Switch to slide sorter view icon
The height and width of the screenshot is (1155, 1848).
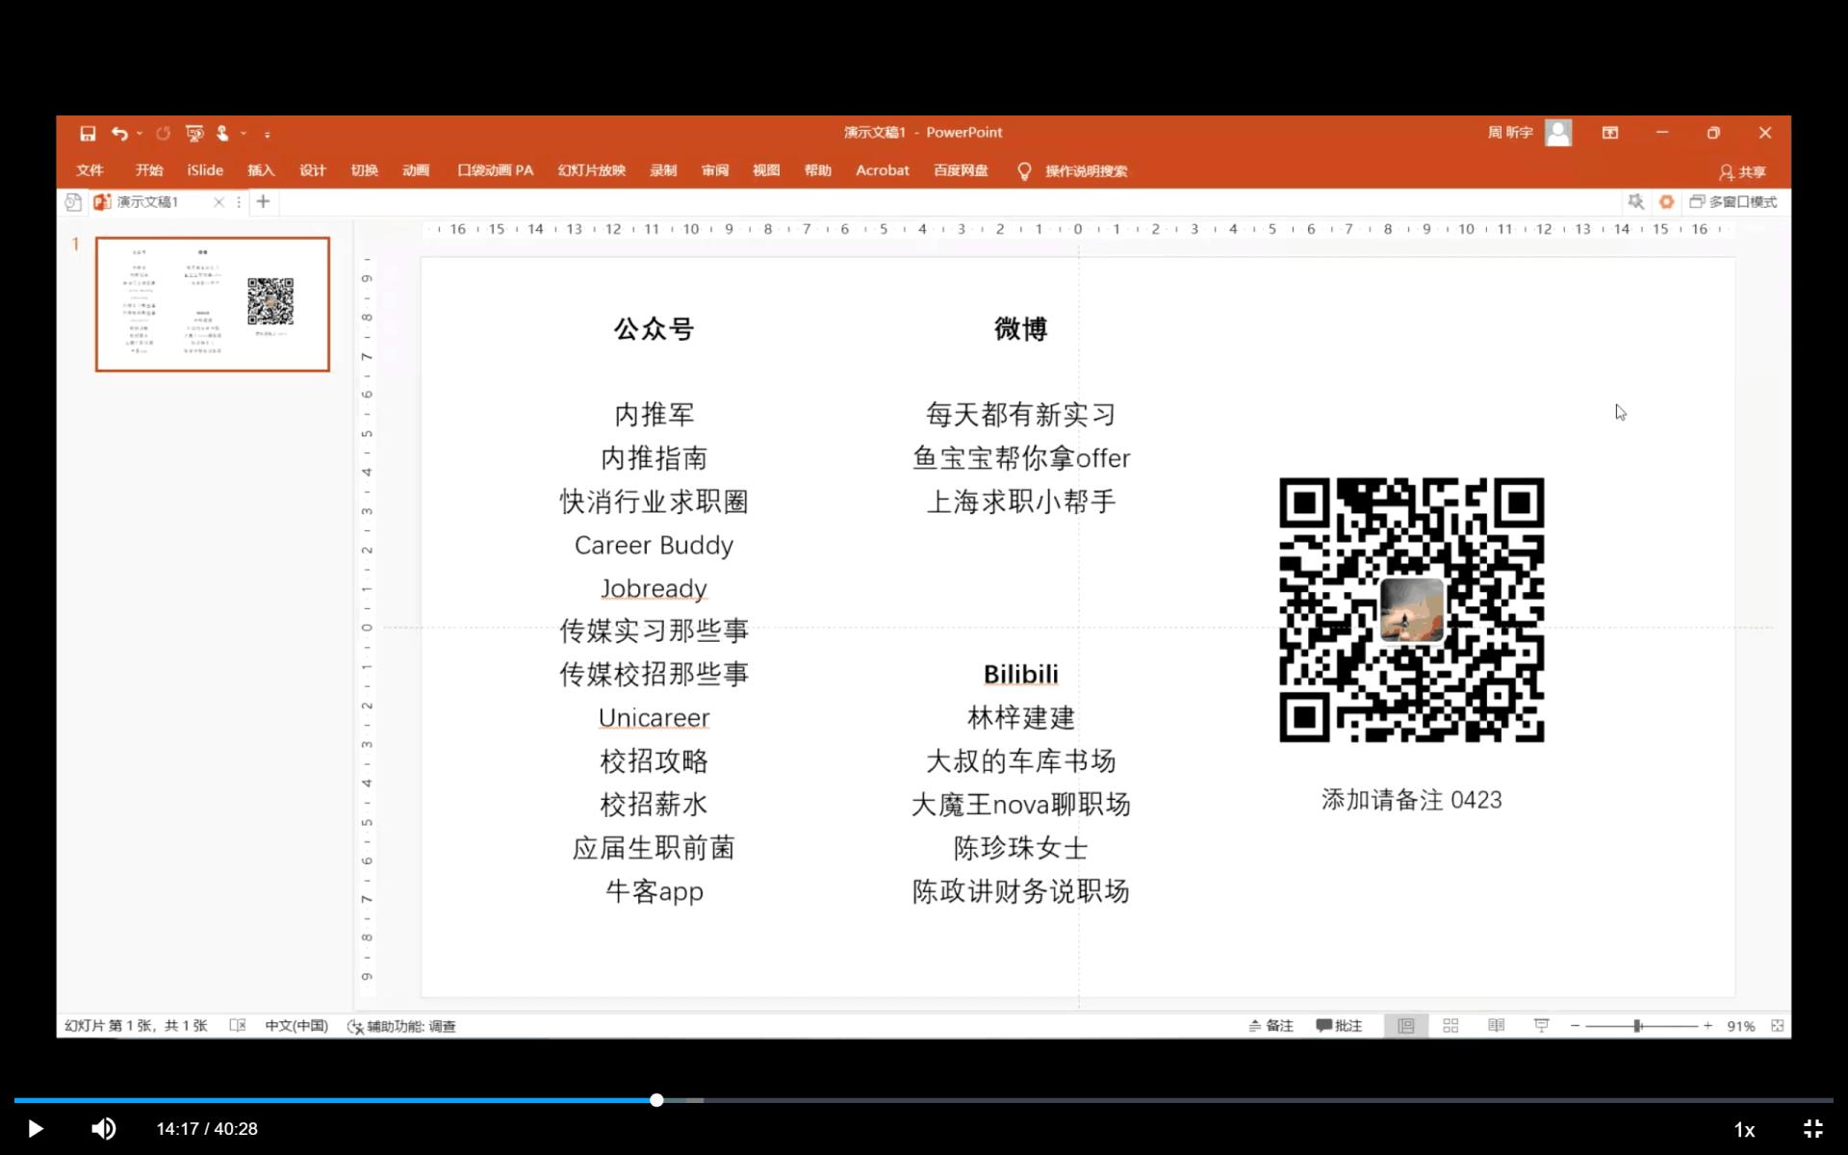(x=1450, y=1026)
